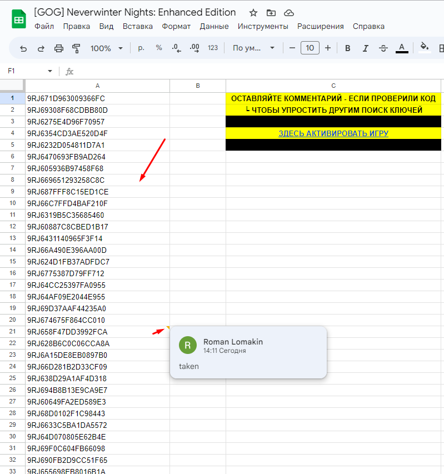The height and width of the screenshot is (474, 444).
Task: Open the text color picker
Action: [x=402, y=48]
